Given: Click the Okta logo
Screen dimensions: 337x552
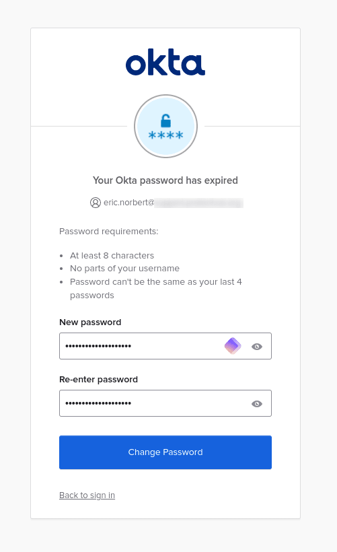Looking at the screenshot, I should pos(165,62).
